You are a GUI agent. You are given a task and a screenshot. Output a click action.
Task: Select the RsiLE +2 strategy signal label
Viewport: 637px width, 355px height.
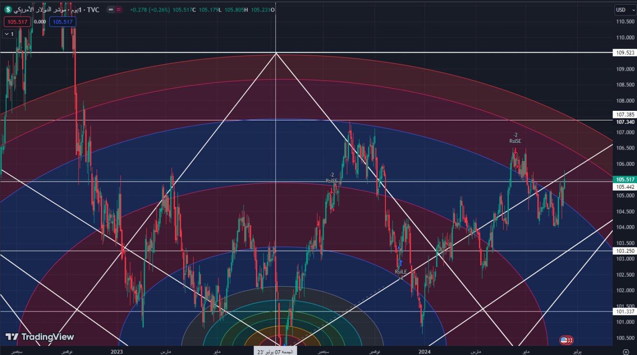pos(400,274)
